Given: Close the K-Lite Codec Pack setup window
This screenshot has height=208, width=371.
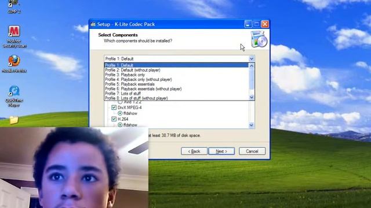Looking at the screenshot, I should [265, 24].
